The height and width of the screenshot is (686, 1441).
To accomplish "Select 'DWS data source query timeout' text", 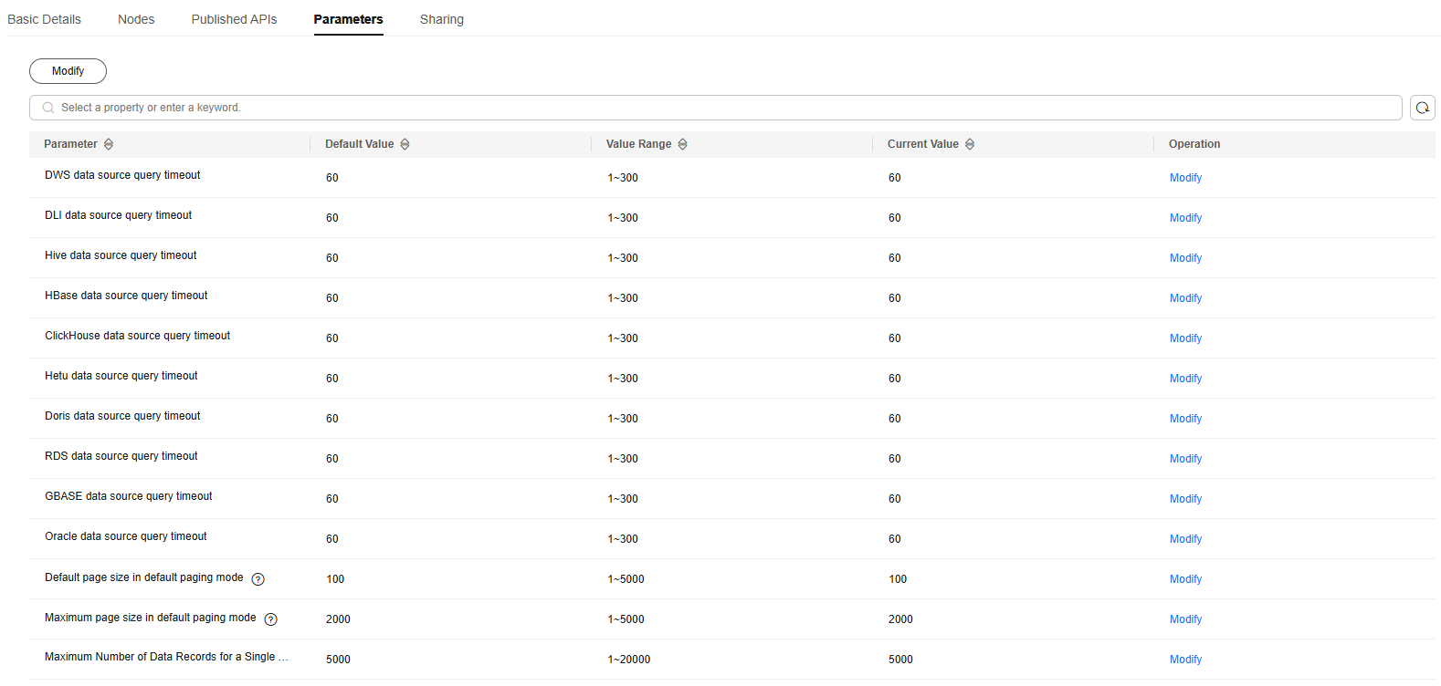I will point(122,175).
